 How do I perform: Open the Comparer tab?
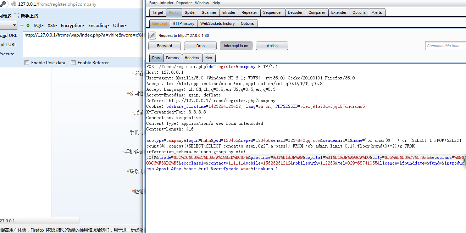(x=317, y=12)
